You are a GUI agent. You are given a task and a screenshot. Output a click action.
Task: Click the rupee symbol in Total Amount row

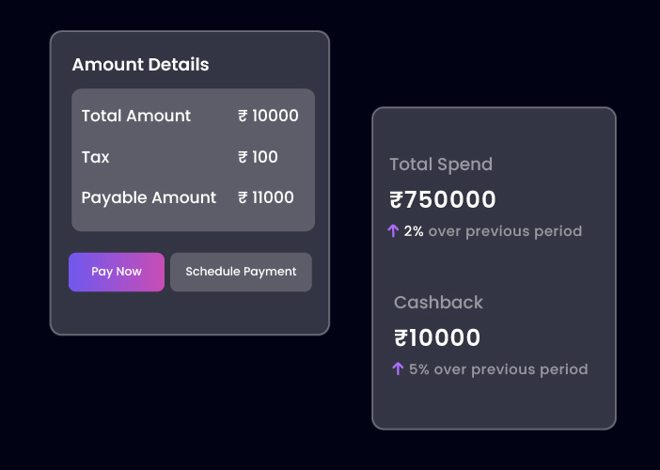click(243, 117)
